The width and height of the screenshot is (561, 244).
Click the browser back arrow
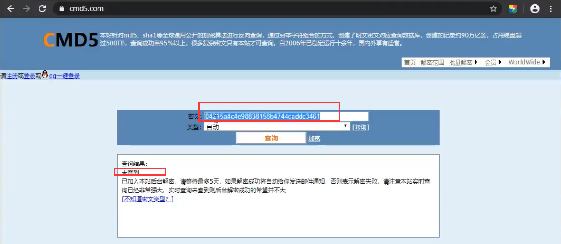point(11,8)
